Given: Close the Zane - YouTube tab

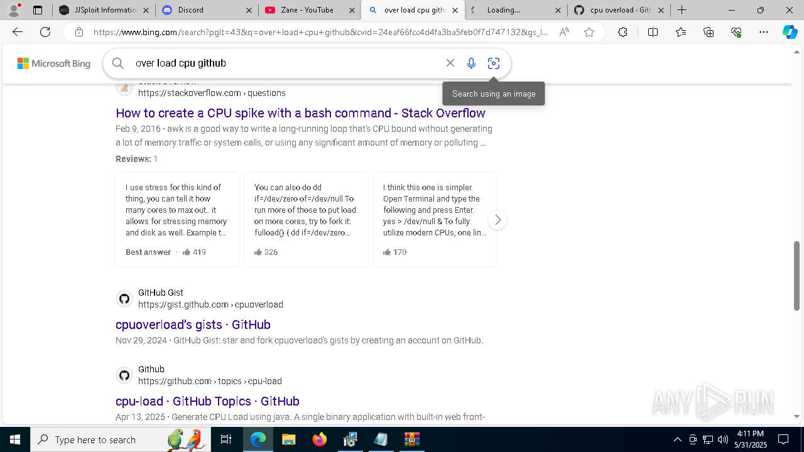Looking at the screenshot, I should click(352, 10).
